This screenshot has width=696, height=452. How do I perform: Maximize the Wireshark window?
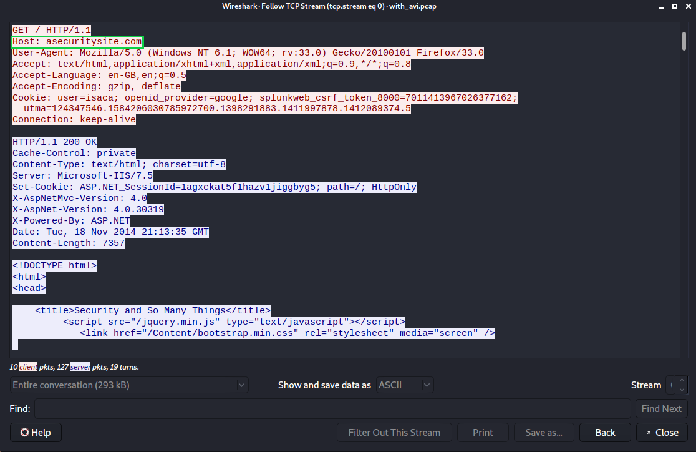pos(675,6)
